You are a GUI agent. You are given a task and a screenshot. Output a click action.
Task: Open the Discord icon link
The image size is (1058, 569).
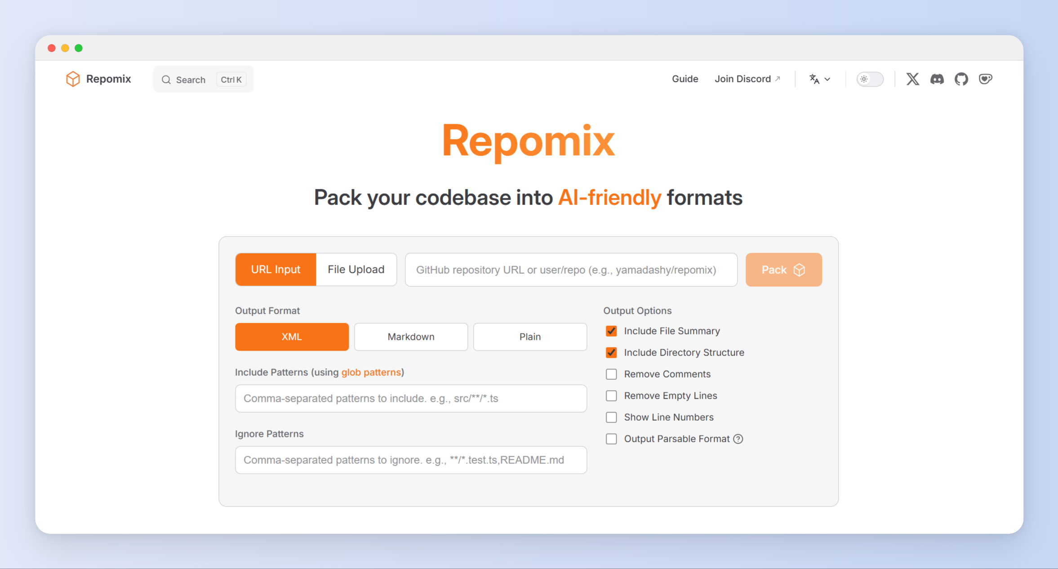click(937, 79)
